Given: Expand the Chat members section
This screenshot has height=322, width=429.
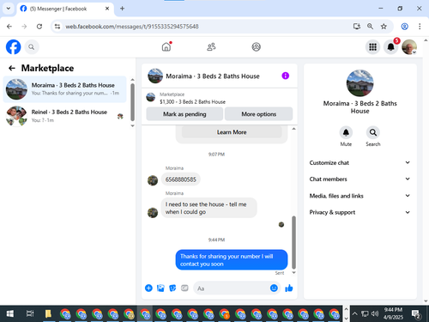Looking at the screenshot, I should [360, 179].
